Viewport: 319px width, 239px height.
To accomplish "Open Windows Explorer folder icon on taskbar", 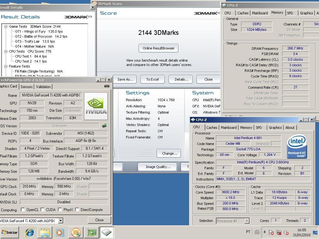I will tap(45, 232).
